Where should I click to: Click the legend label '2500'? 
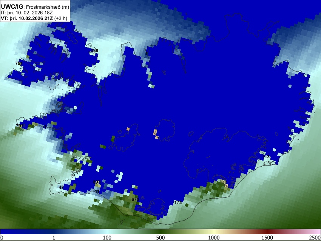coord(315,238)
